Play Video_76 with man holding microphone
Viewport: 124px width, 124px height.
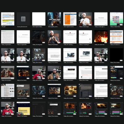click(x=8, y=108)
